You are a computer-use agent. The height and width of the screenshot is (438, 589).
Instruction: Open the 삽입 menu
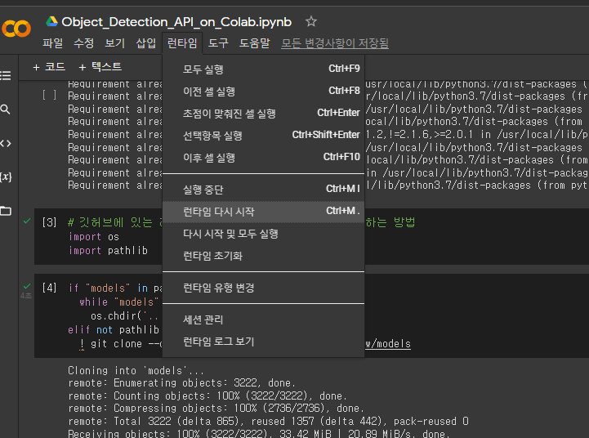145,42
